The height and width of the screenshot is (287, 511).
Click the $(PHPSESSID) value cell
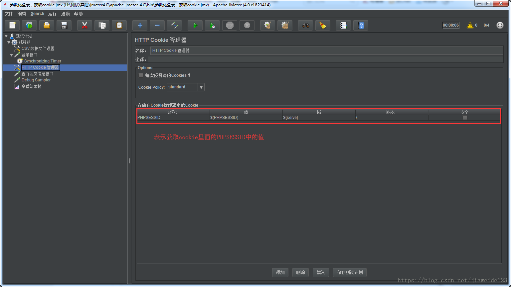coord(246,118)
